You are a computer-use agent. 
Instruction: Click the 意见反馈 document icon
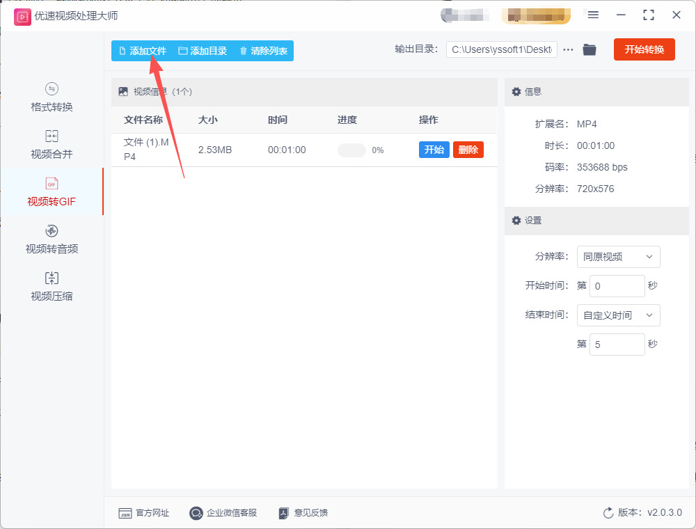click(284, 513)
